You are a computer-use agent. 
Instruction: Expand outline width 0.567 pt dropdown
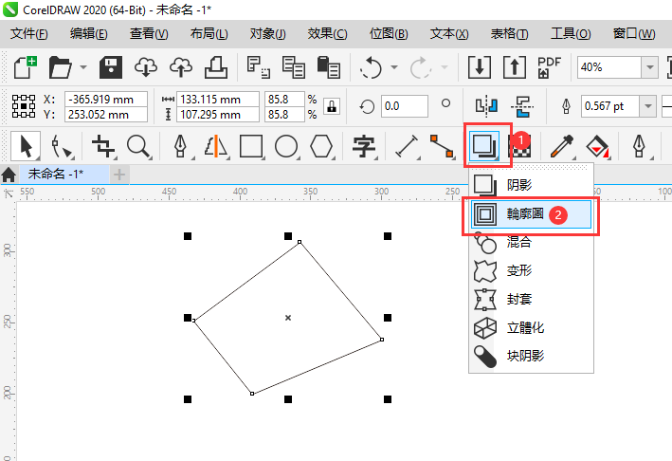coord(648,106)
